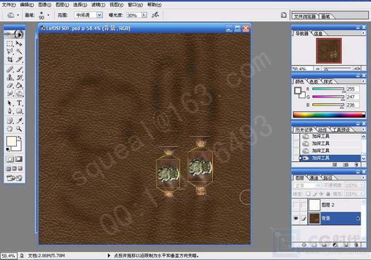The image size is (371, 260).
Task: Open the 滤镜(T) Filter menu
Action: click(x=98, y=5)
